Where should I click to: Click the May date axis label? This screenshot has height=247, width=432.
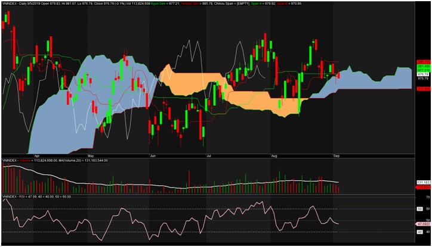91,154
